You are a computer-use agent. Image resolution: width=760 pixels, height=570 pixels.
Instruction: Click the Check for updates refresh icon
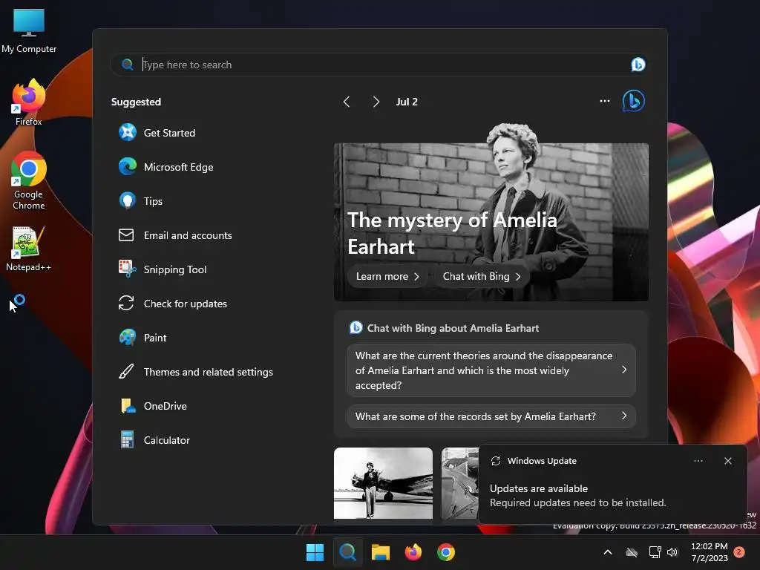pyautogui.click(x=126, y=304)
